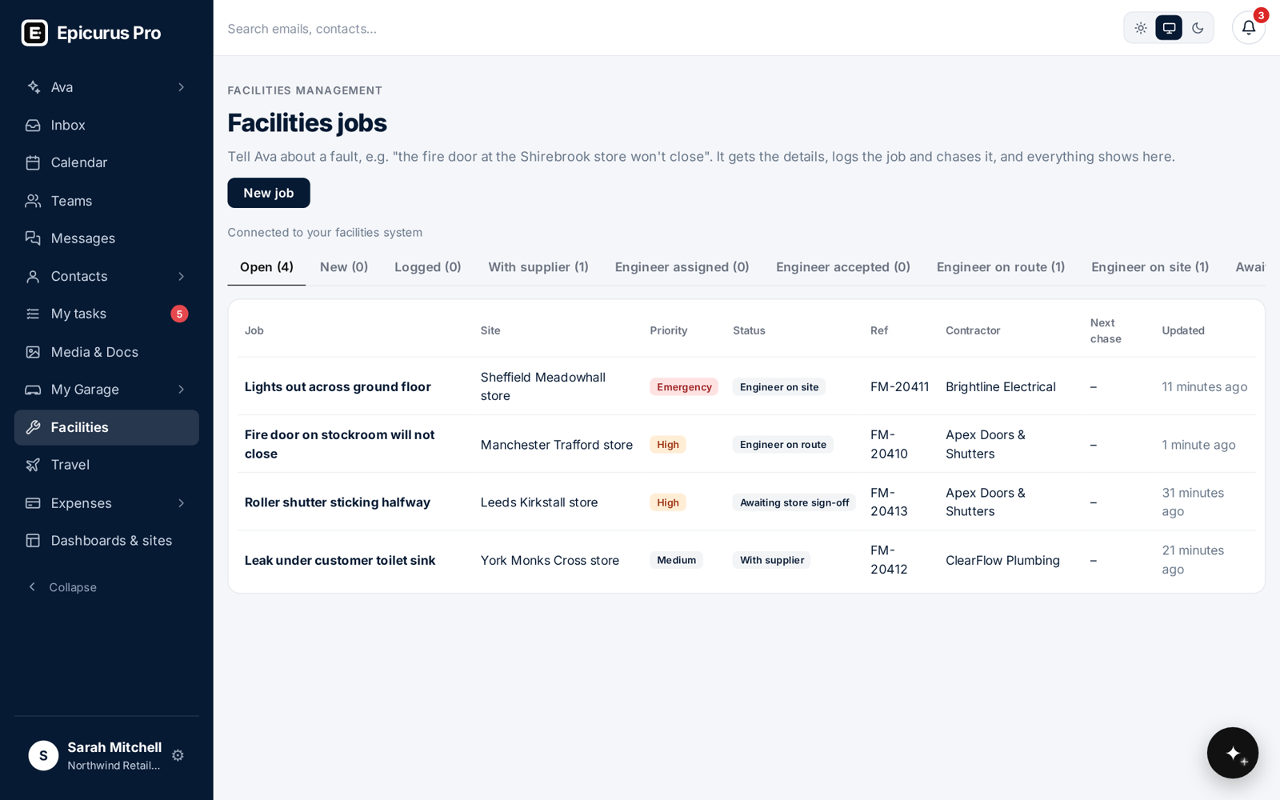
Task: Switch to the Logged (0) tab
Action: pyautogui.click(x=428, y=267)
